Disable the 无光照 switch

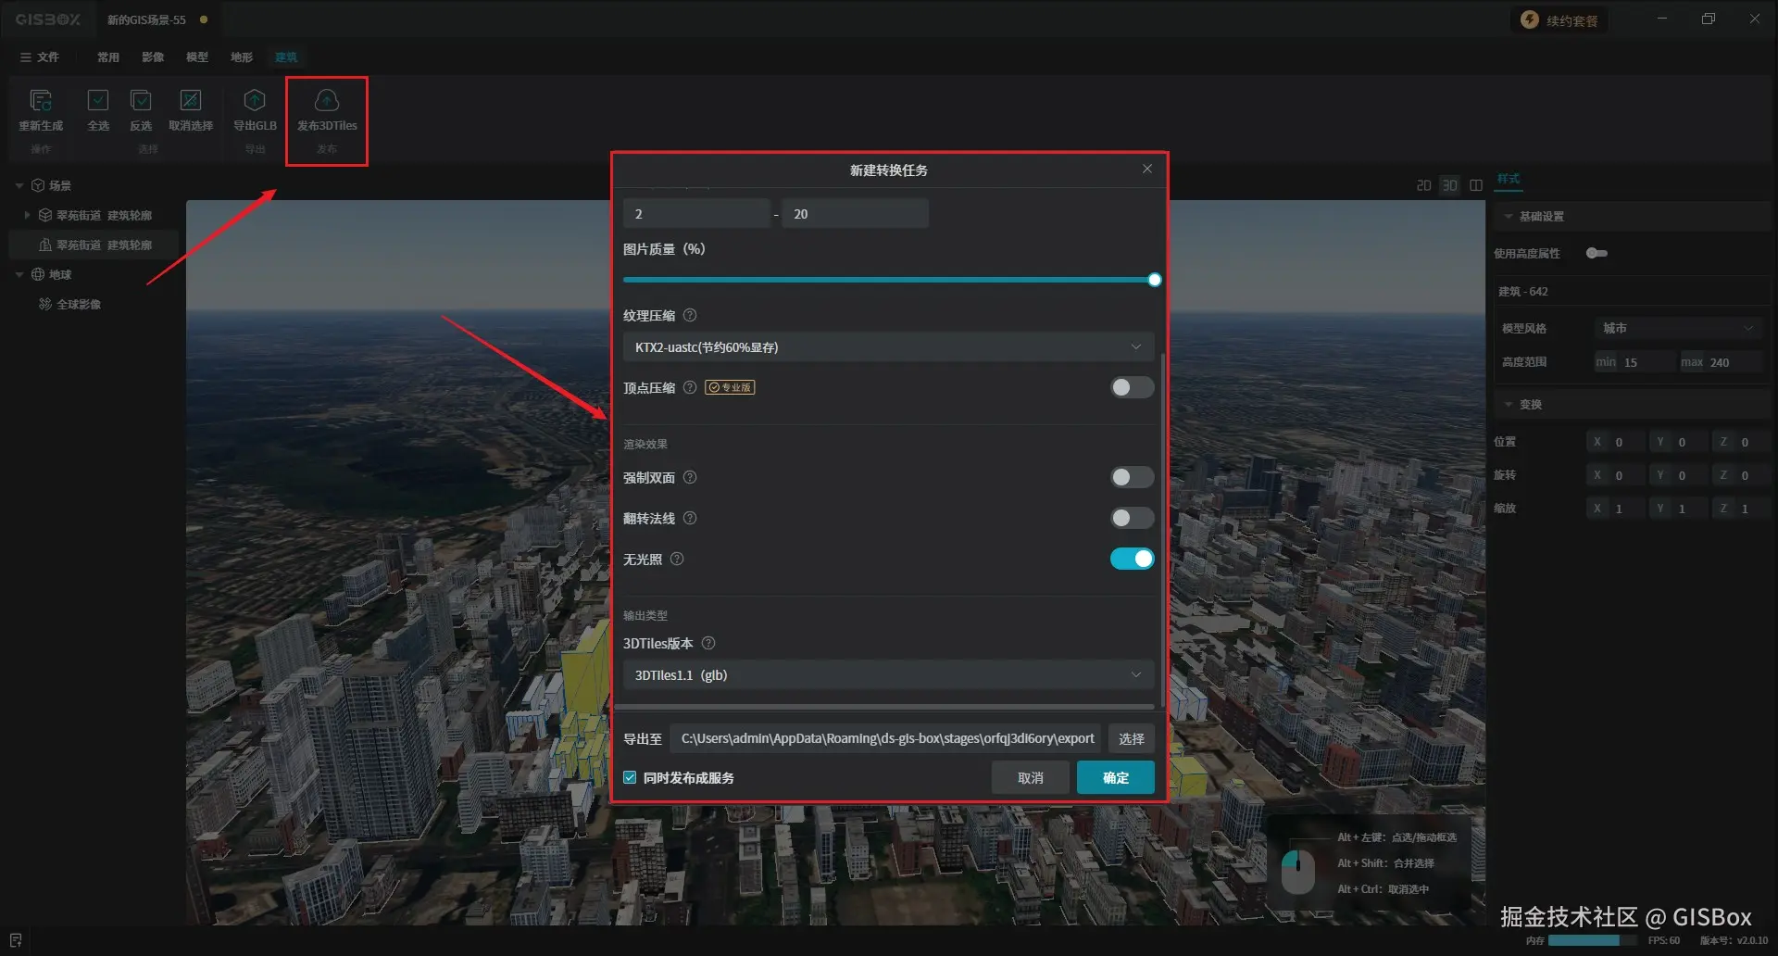(1132, 560)
